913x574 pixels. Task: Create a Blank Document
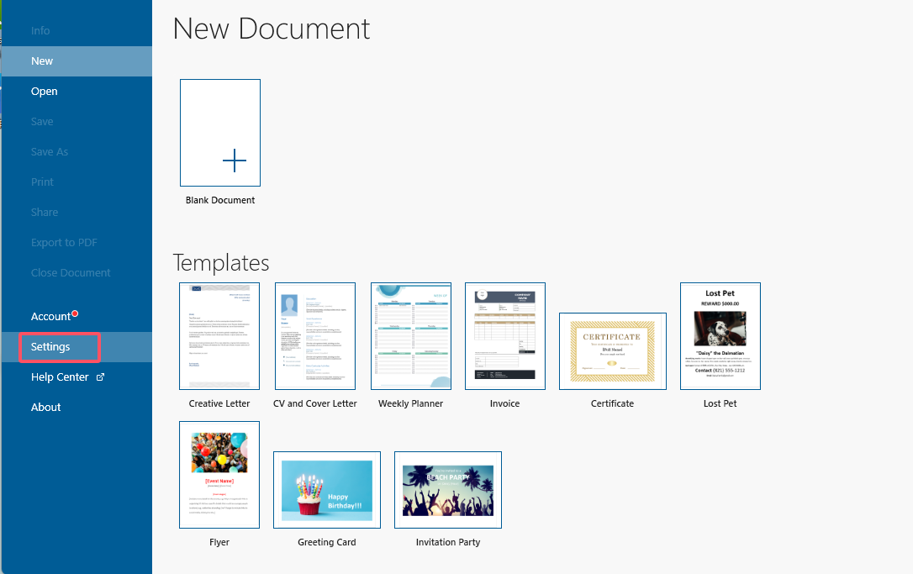pos(220,133)
